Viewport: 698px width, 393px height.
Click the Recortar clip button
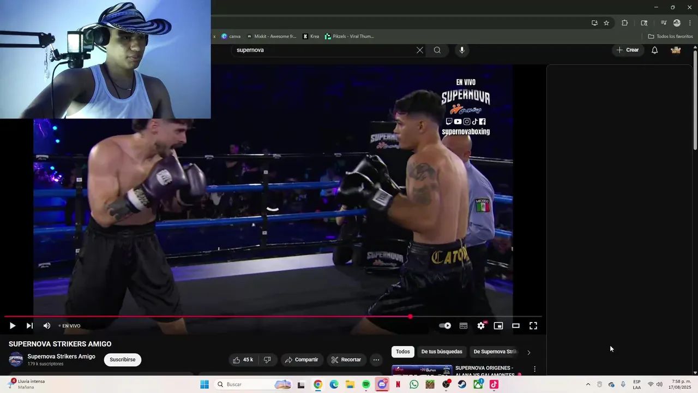point(347,360)
